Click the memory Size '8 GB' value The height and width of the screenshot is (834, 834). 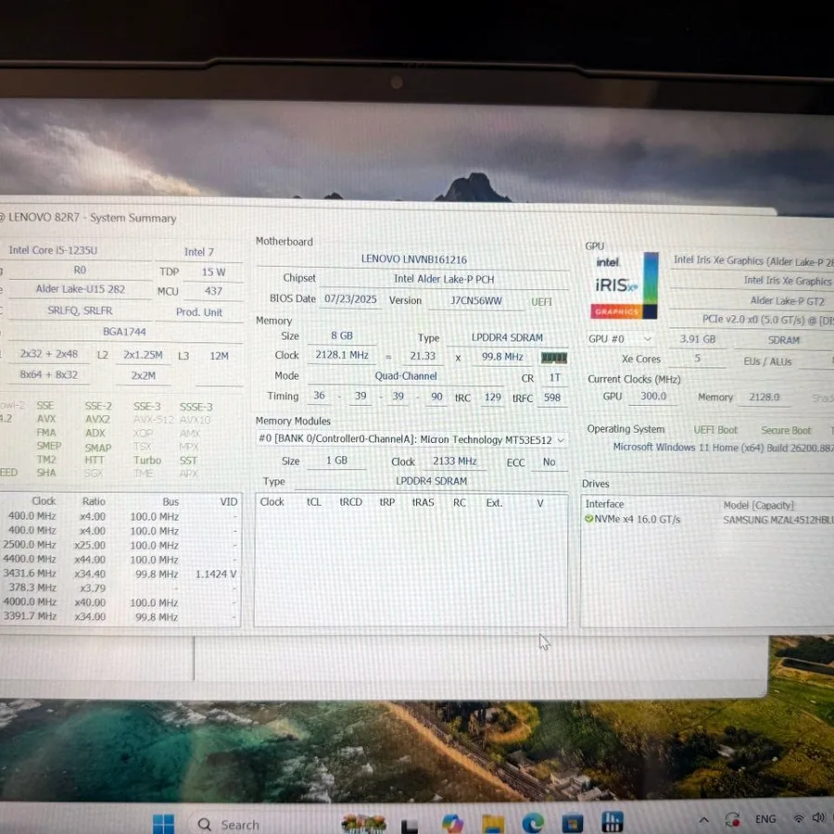(342, 335)
